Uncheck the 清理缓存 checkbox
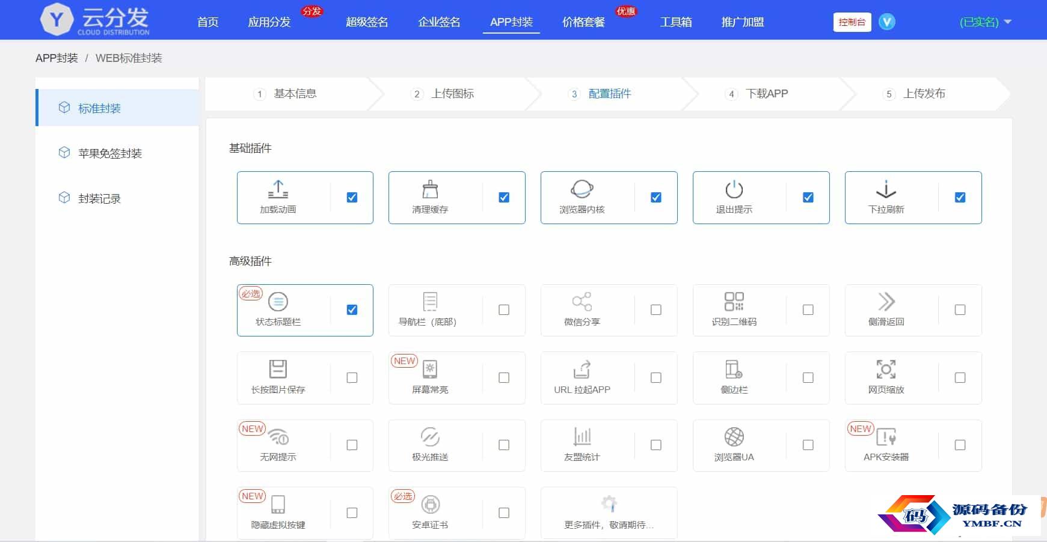Viewport: 1047px width, 542px height. 504,197
